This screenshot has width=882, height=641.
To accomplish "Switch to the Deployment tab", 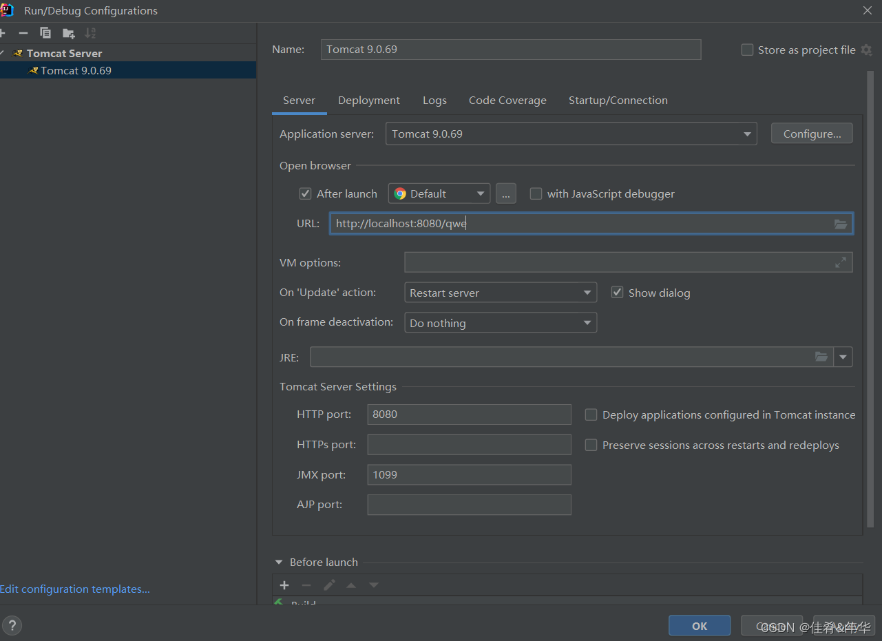I will (368, 101).
